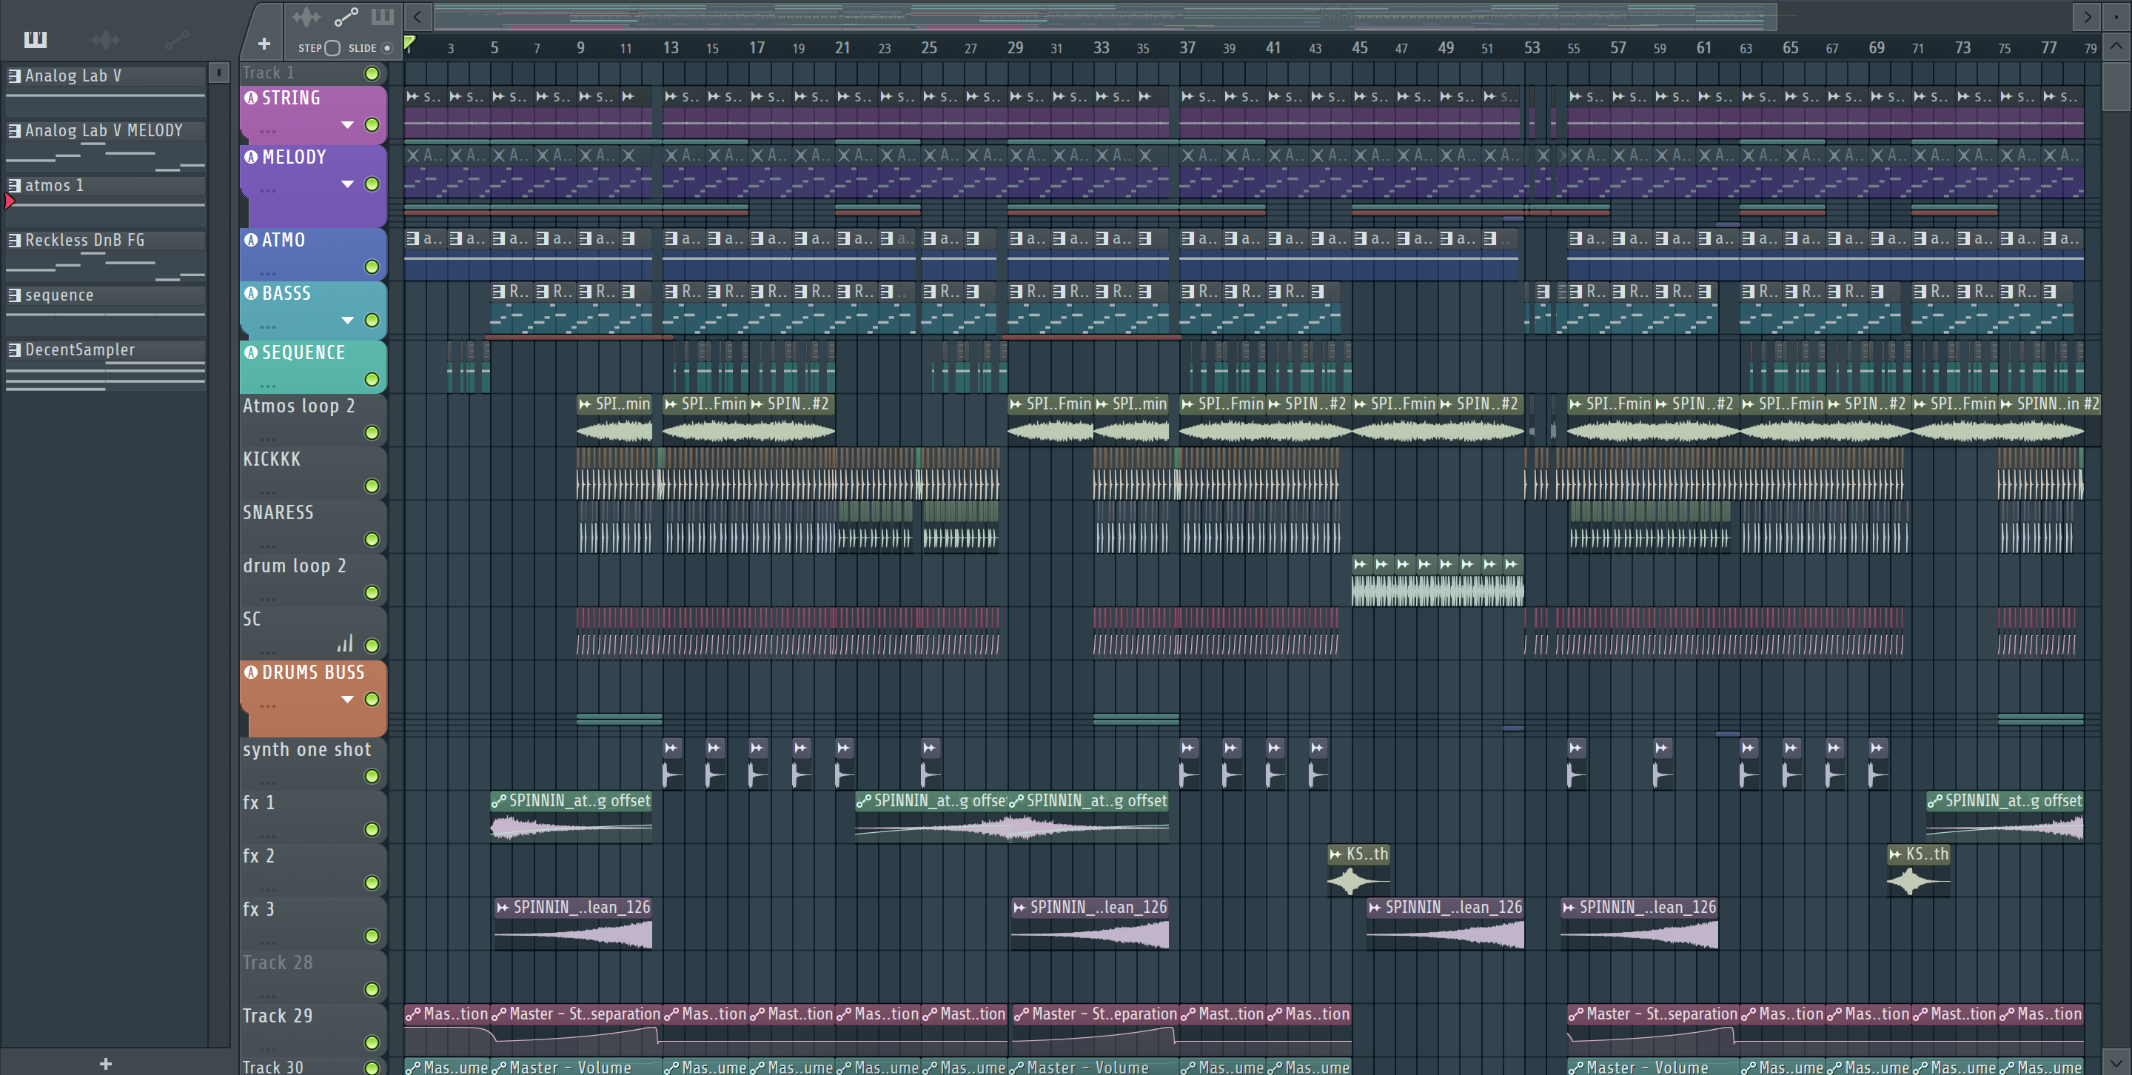This screenshot has height=1075, width=2132.
Task: Mute the MELODY track
Action: (x=372, y=184)
